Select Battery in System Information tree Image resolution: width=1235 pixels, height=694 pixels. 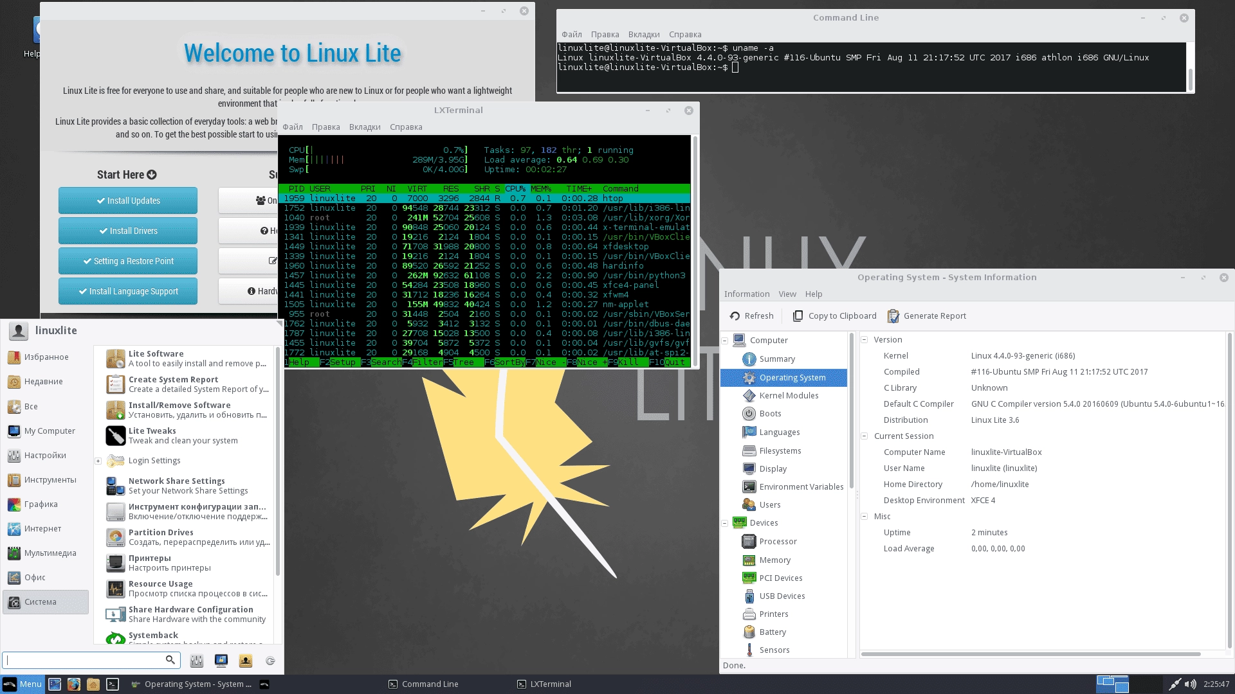(x=773, y=632)
